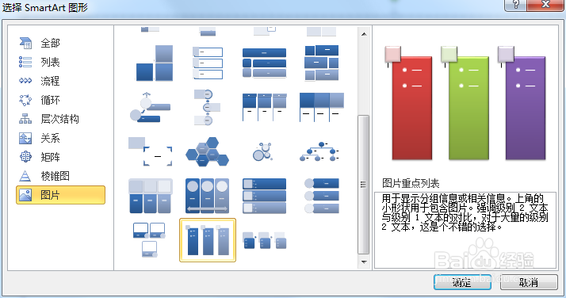Select the vertical circle callout layout
This screenshot has width=566, height=298.
[x=207, y=107]
